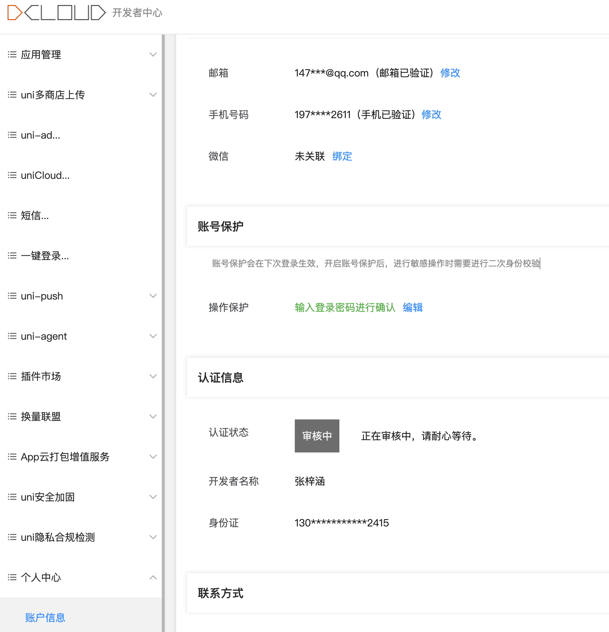The image size is (609, 632).
Task: Expand the App云打包增值服务 chevron
Action: click(153, 457)
